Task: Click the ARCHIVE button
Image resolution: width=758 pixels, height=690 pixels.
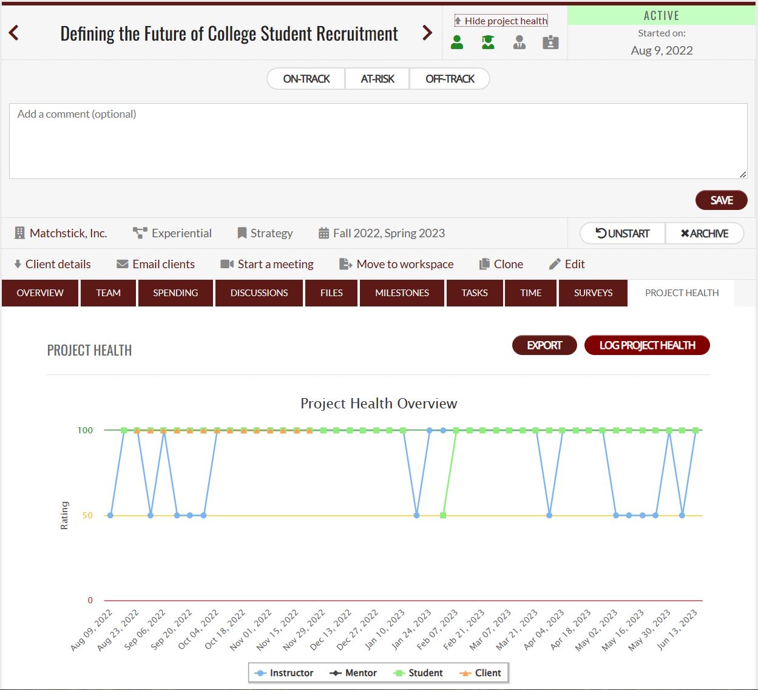Action: 705,233
